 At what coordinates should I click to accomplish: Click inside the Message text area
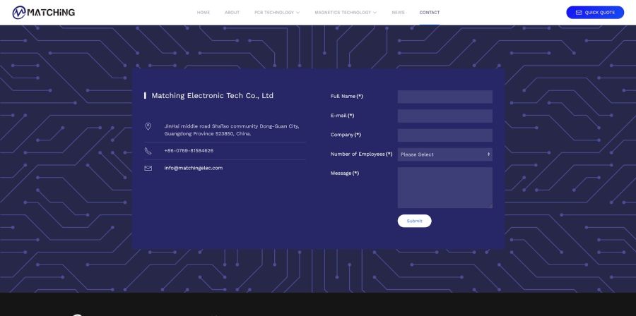coord(444,187)
